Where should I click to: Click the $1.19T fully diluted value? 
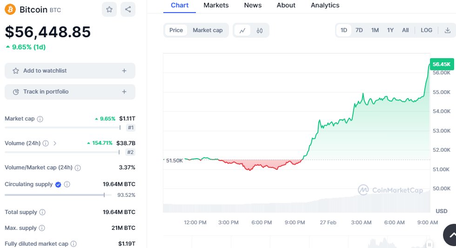(127, 244)
